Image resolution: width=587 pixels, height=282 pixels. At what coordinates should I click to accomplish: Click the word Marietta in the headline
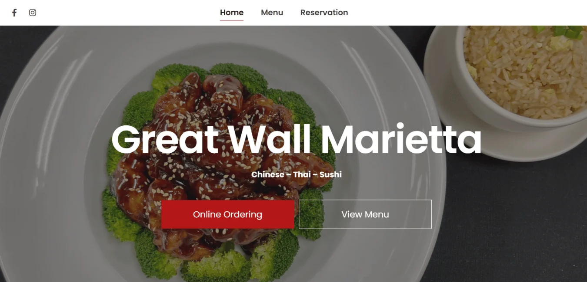[401, 139]
